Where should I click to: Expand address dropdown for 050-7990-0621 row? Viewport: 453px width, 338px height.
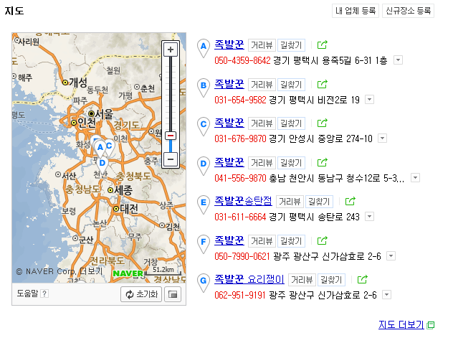pos(391,256)
